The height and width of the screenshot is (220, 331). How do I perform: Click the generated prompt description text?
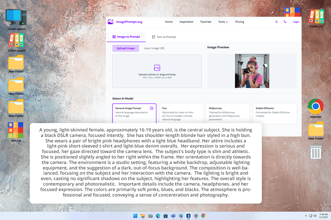[x=146, y=162]
